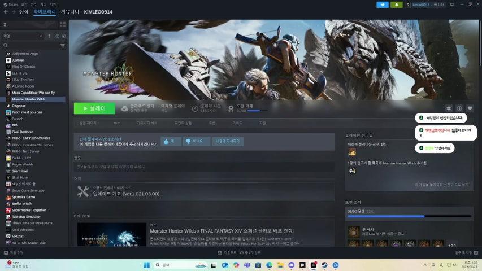Click the activity post input field

point(204,167)
